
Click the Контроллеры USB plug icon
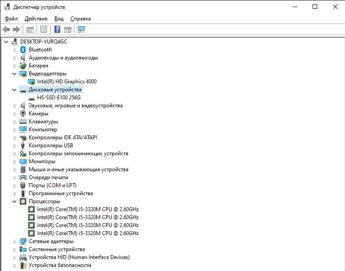point(23,145)
